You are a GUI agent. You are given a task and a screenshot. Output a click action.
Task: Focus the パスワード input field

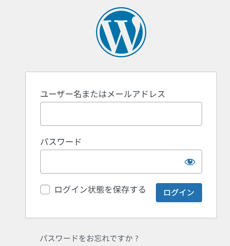pos(121,162)
